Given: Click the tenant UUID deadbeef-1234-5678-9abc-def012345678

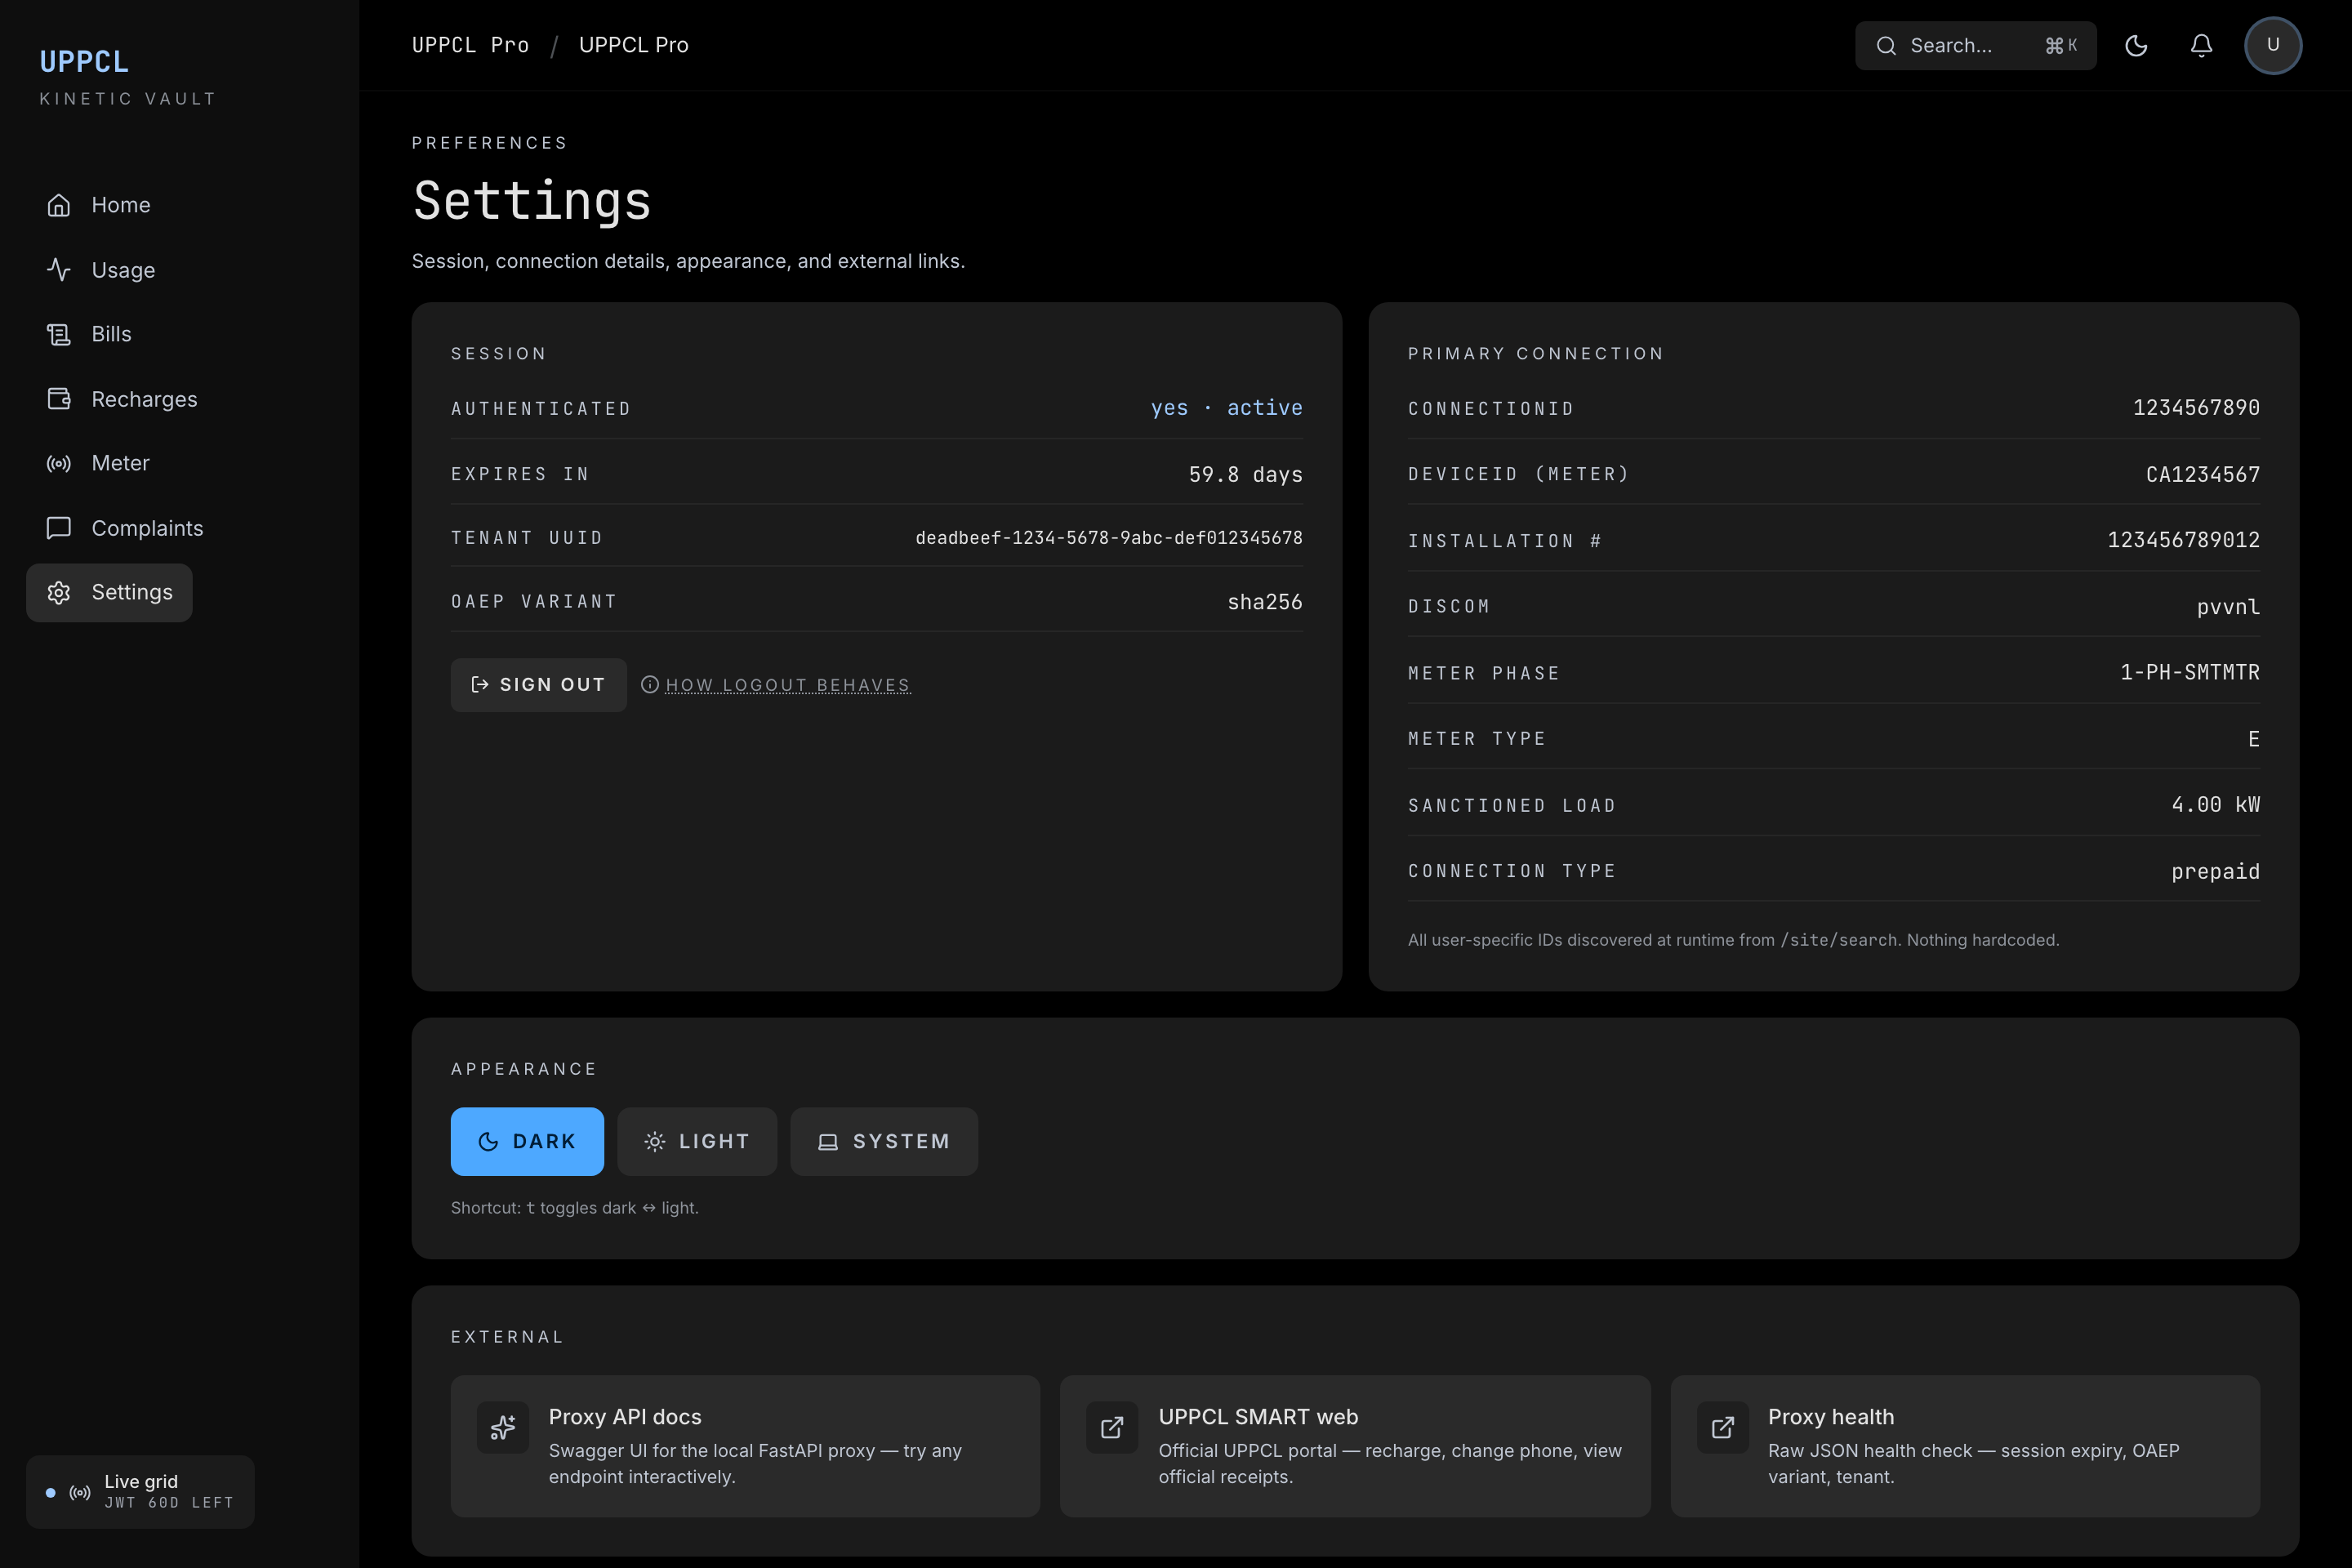Looking at the screenshot, I should (x=1109, y=538).
